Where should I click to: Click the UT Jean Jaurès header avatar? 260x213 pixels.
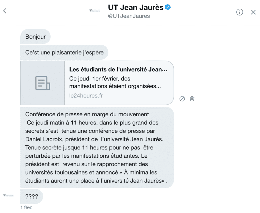pyautogui.click(x=95, y=10)
